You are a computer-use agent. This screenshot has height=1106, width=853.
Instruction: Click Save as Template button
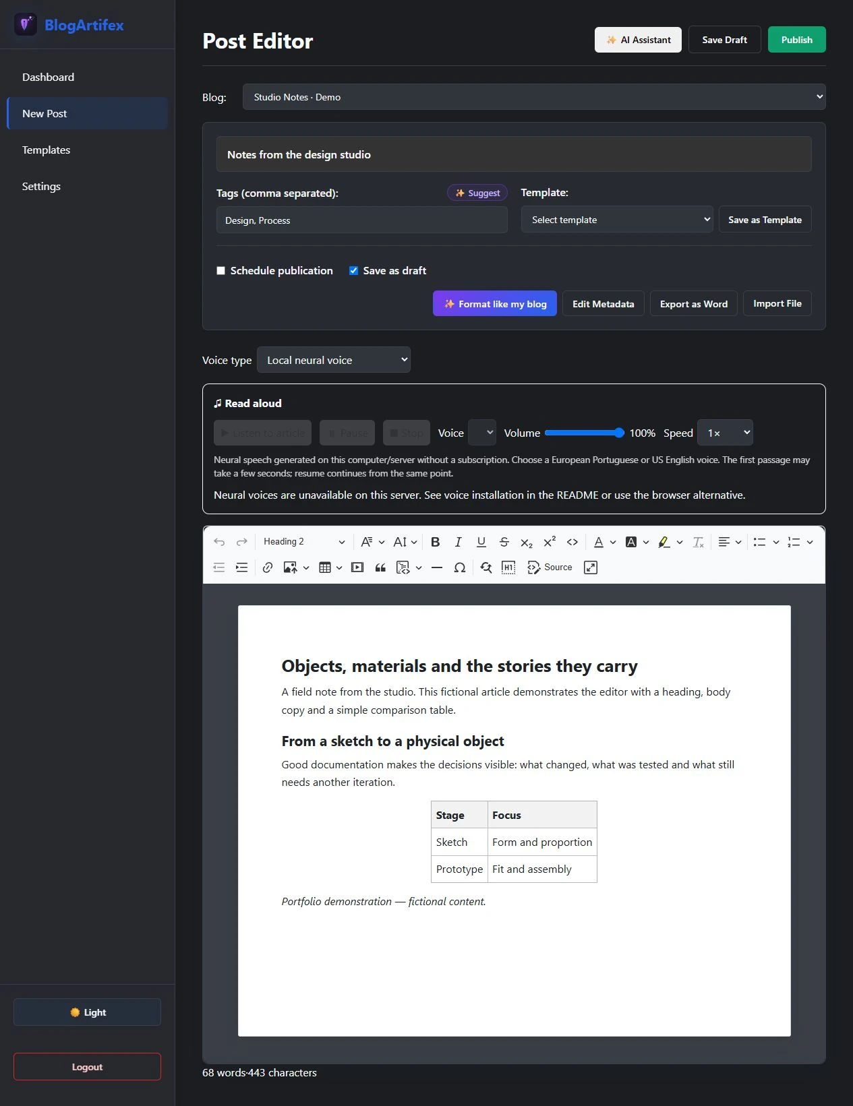click(765, 220)
